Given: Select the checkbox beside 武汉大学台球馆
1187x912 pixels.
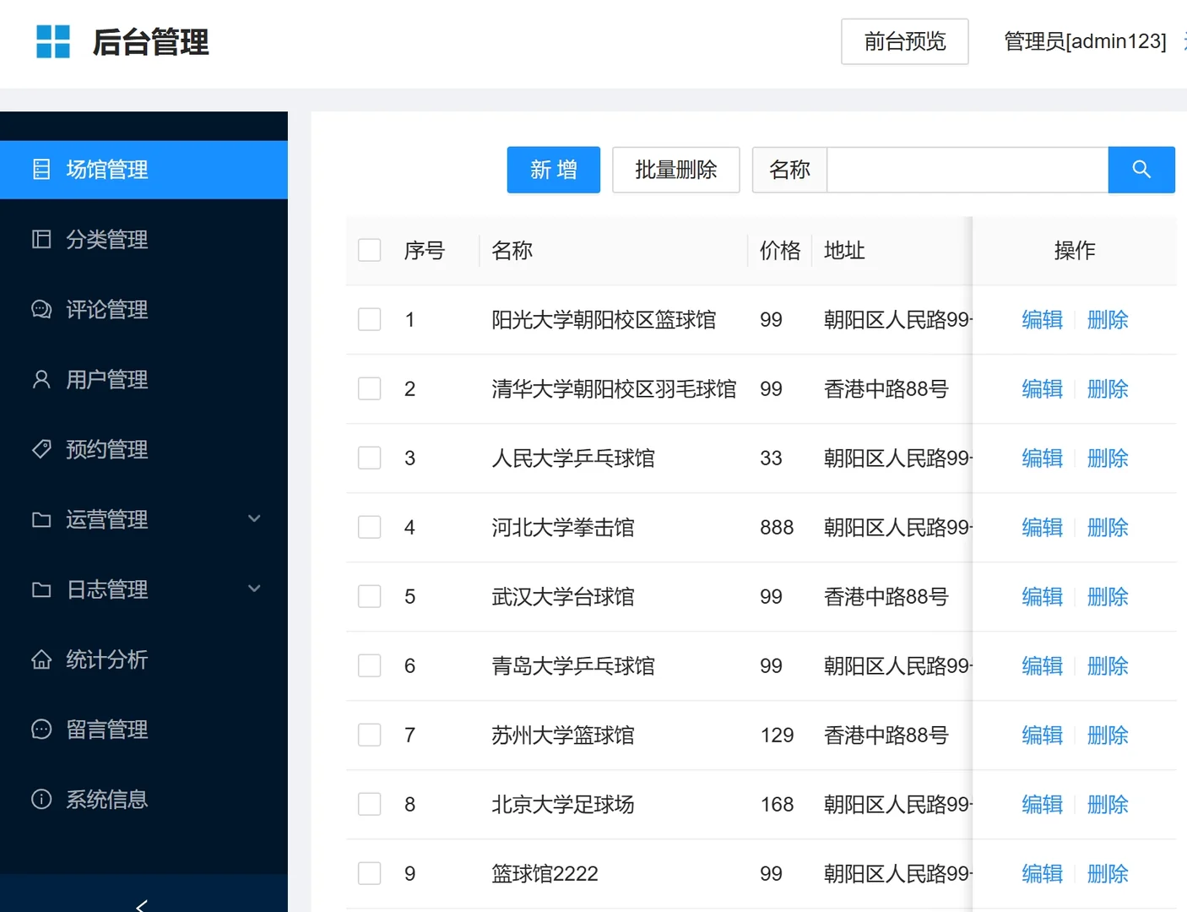Looking at the screenshot, I should (369, 596).
